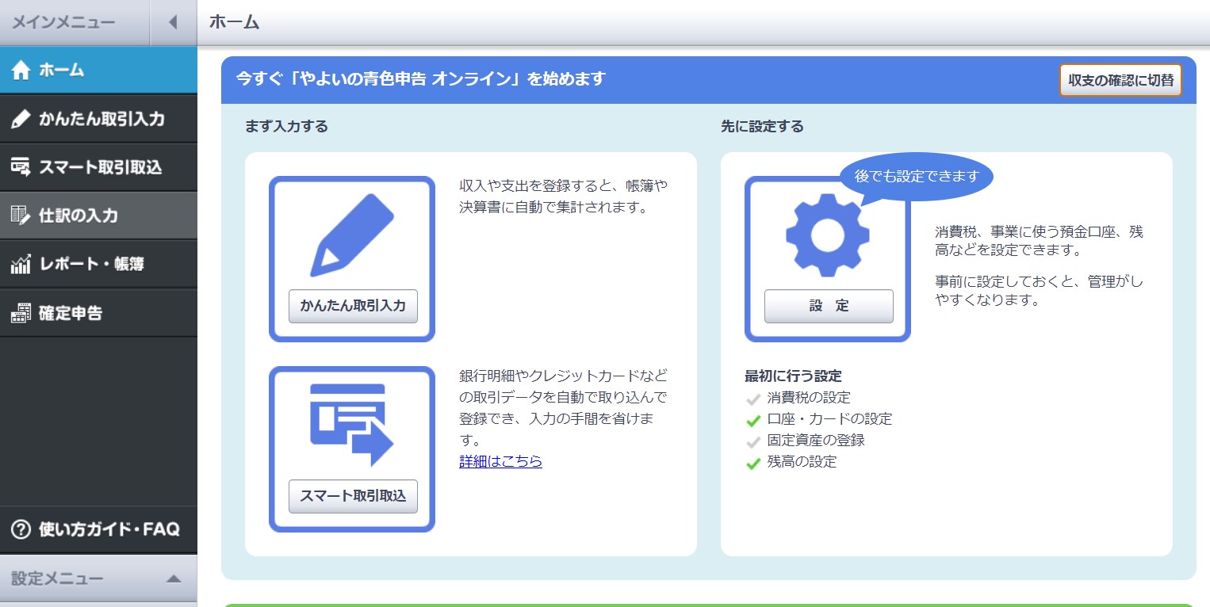Click the 設定メニュー header label
Viewport: 1210px width, 607px height.
(x=57, y=579)
